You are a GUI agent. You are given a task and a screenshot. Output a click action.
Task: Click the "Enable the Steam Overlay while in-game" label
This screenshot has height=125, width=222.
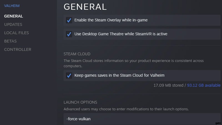click(111, 20)
